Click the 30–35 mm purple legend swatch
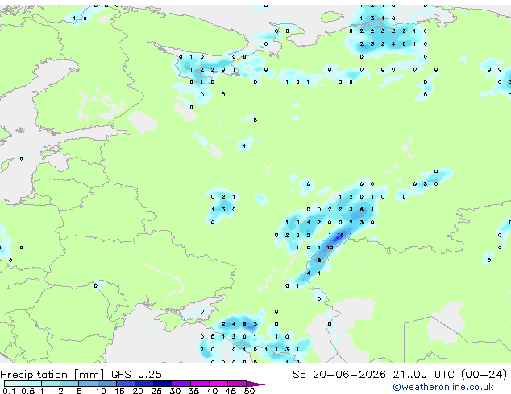511x394 pixels. pyautogui.click(x=181, y=384)
